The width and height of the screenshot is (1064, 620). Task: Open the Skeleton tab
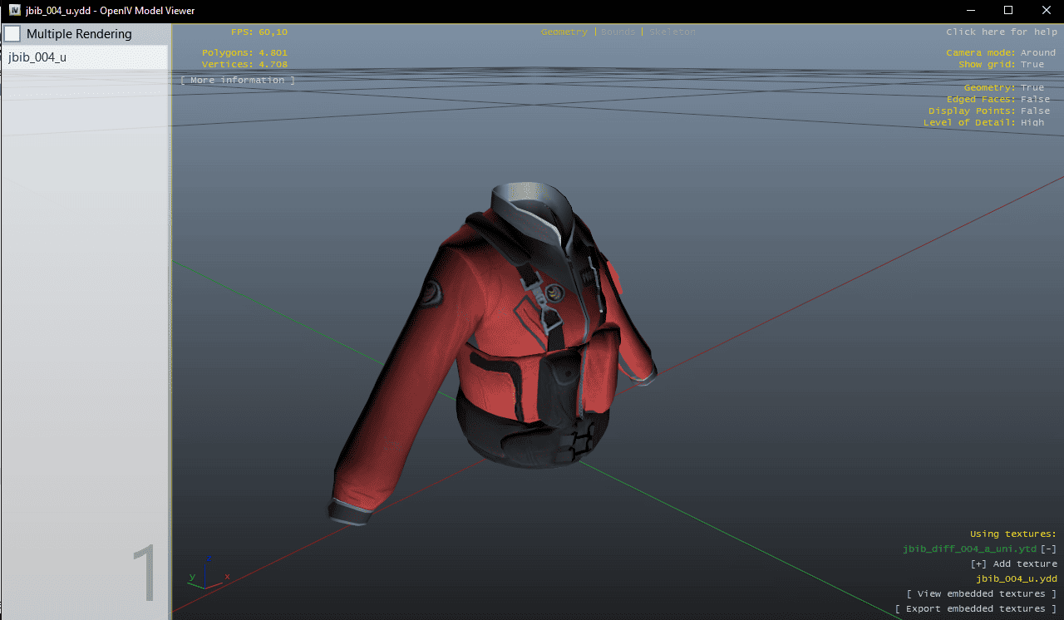tap(672, 32)
